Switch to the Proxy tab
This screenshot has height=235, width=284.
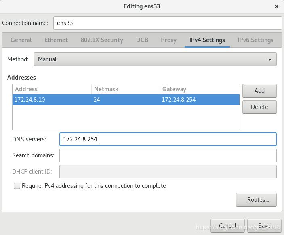pyautogui.click(x=168, y=40)
